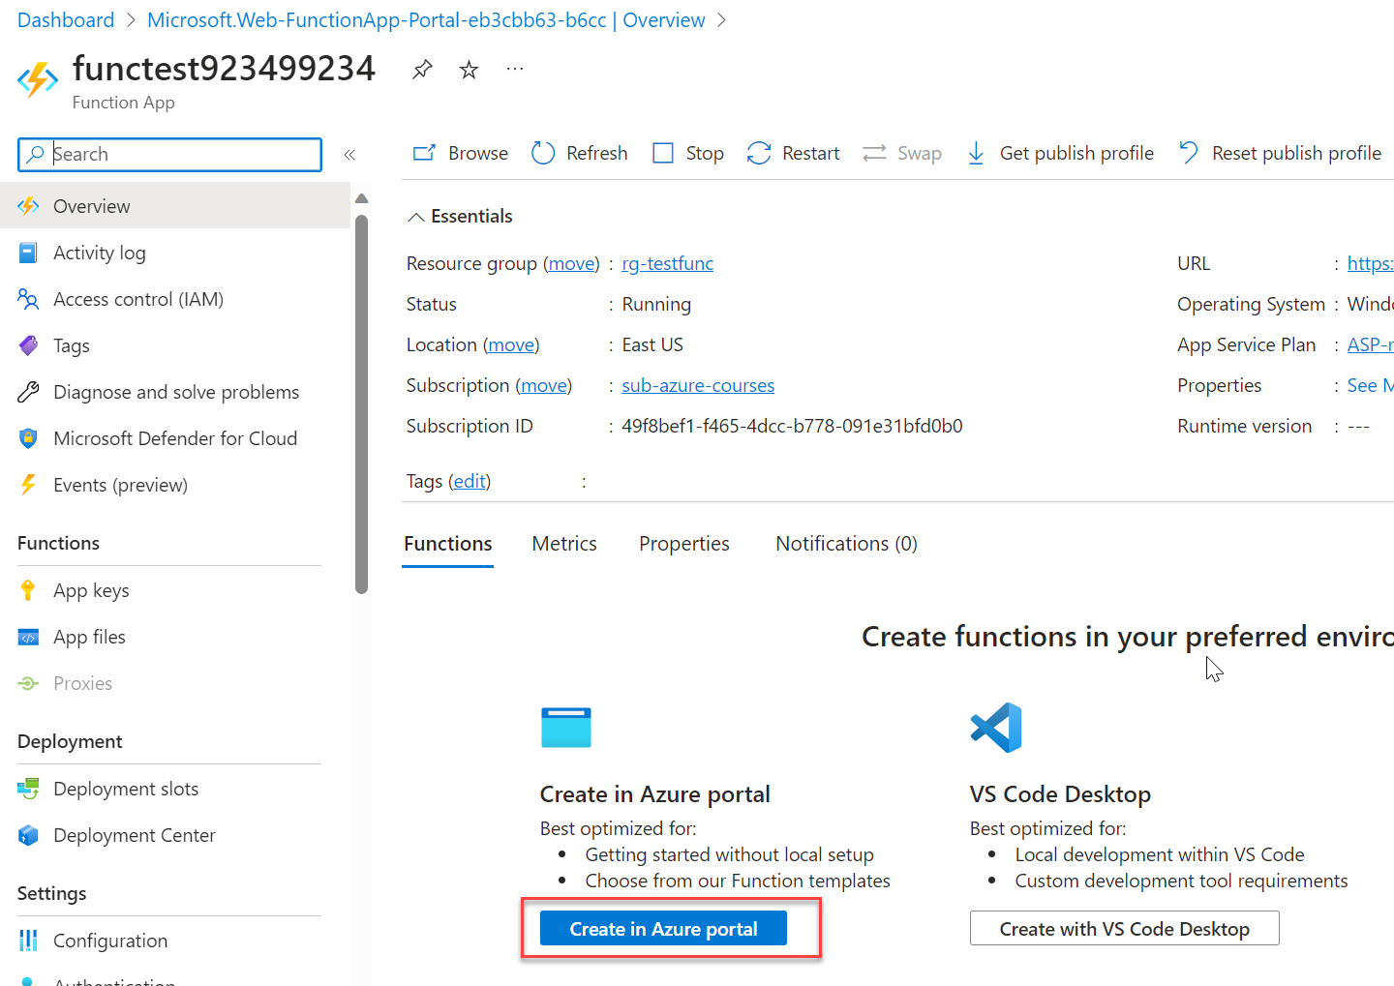Click the App files code icon
The image size is (1394, 986).
[28, 637]
